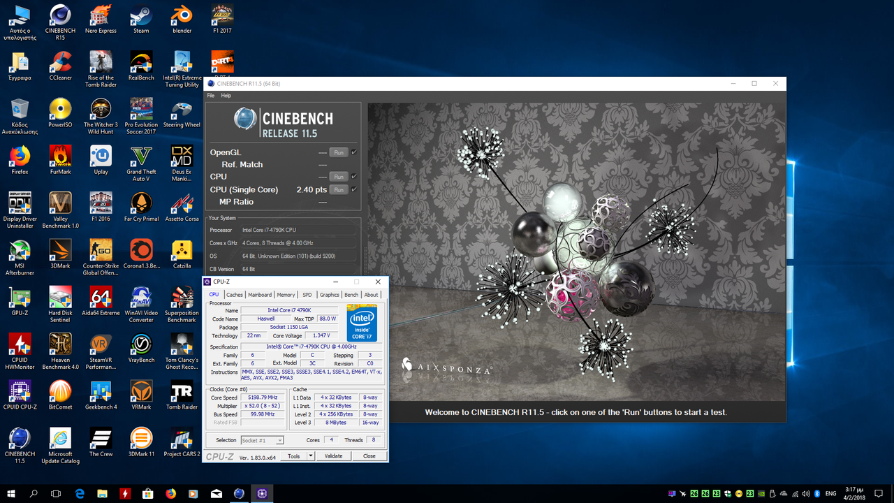Open Socket #1 selection dropdown in CPU-Z

tap(262, 440)
